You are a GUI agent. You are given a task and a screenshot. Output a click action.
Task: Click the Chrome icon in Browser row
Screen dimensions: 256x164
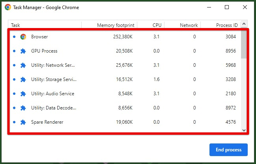click(x=23, y=37)
